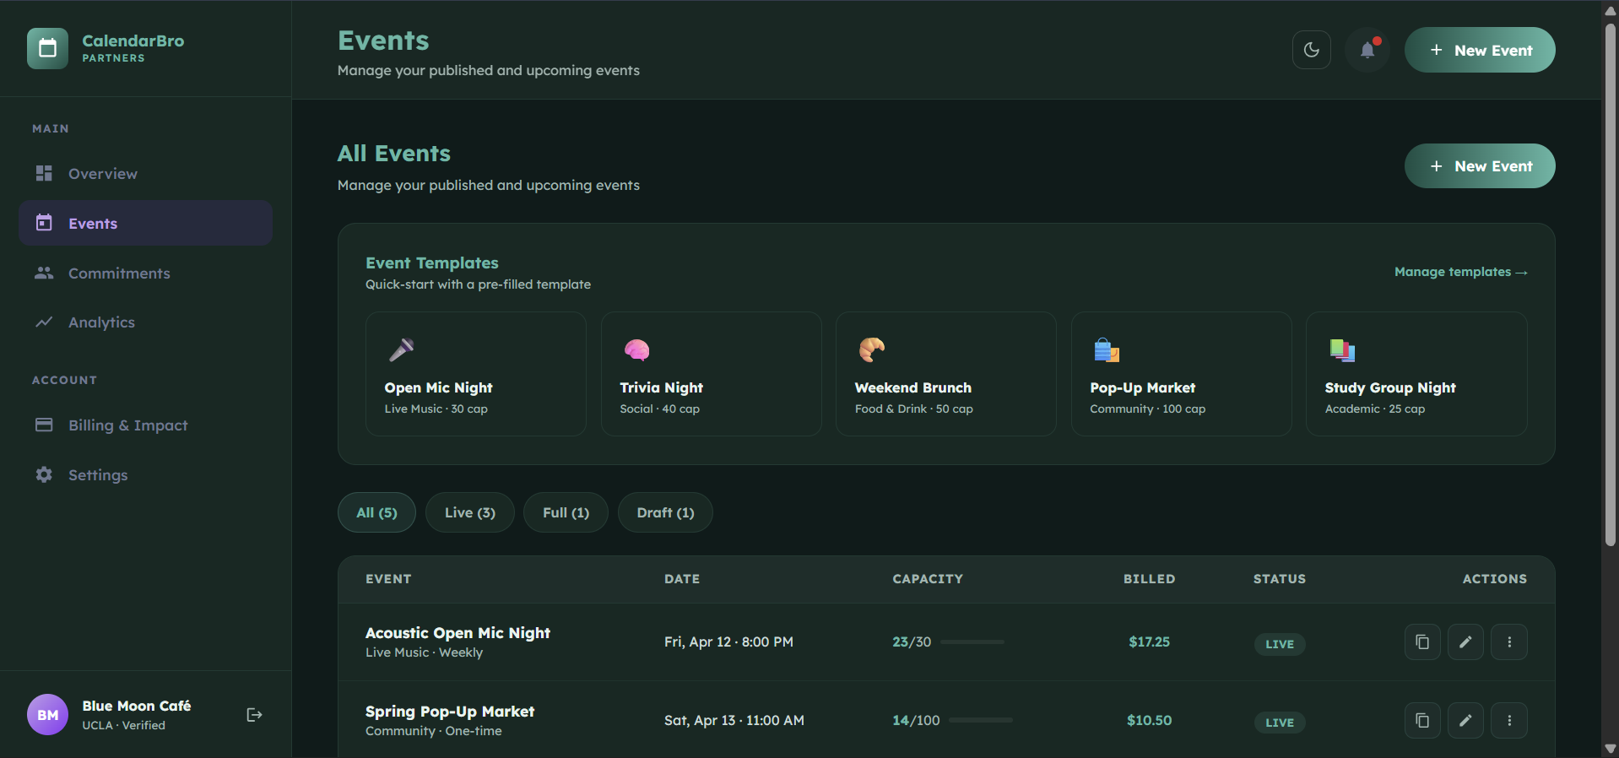The image size is (1619, 758).
Task: Click the Commitments people icon
Action: pos(44,273)
